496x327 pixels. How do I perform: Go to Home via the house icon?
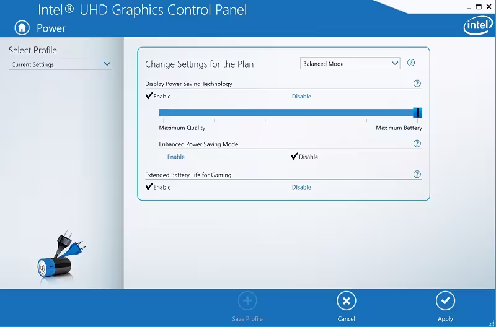tap(22, 28)
